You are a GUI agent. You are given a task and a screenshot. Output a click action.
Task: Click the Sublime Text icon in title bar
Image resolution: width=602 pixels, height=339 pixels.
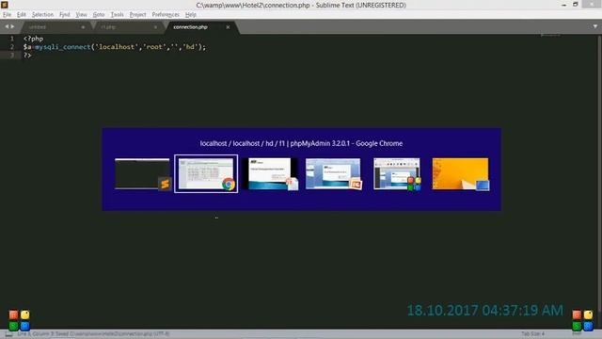pyautogui.click(x=5, y=5)
